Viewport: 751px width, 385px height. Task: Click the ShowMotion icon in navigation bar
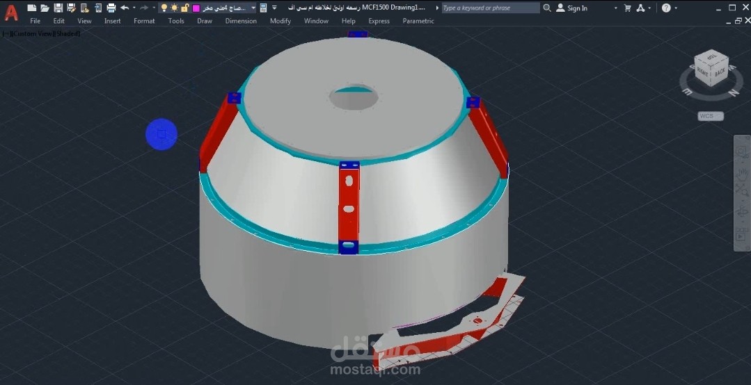(741, 236)
